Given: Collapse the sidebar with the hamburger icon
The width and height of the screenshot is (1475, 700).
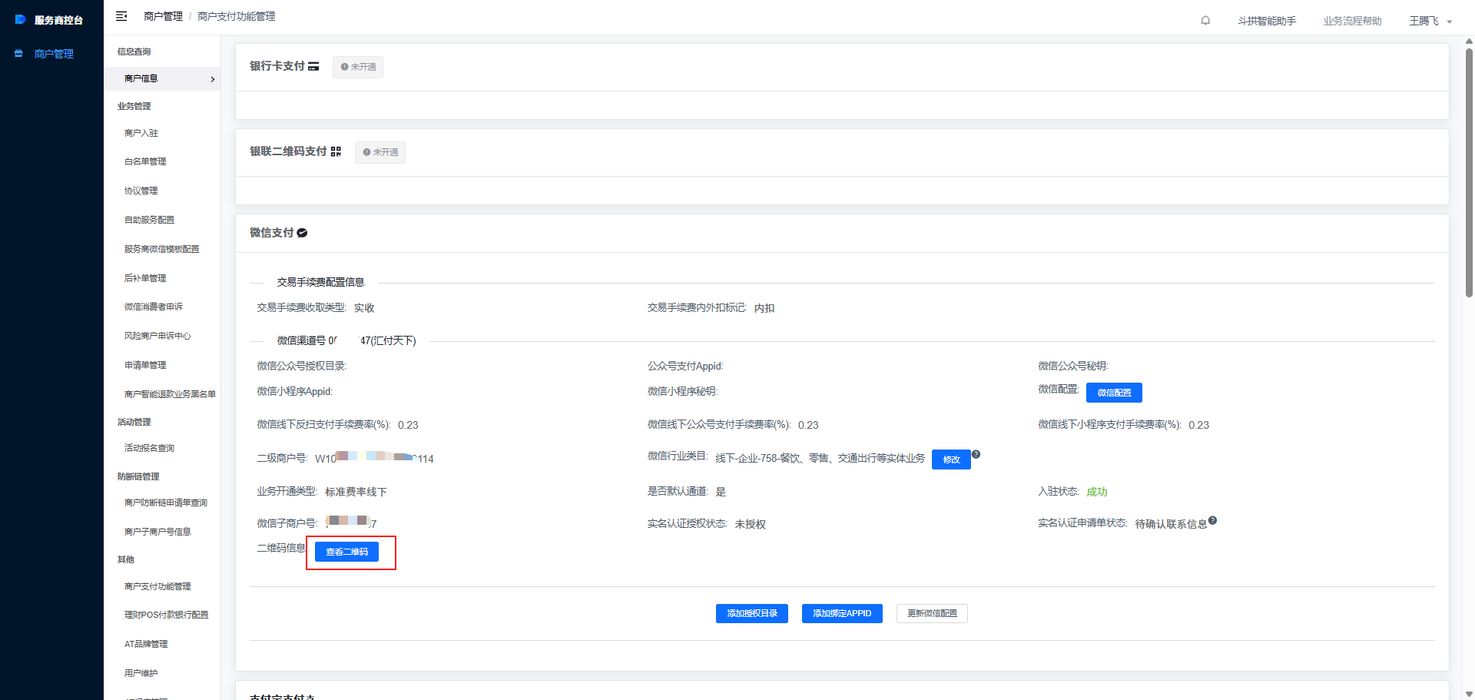Looking at the screenshot, I should pyautogui.click(x=121, y=16).
